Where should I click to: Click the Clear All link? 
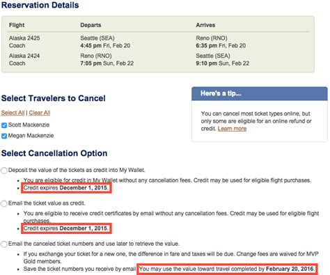pyautogui.click(x=40, y=113)
